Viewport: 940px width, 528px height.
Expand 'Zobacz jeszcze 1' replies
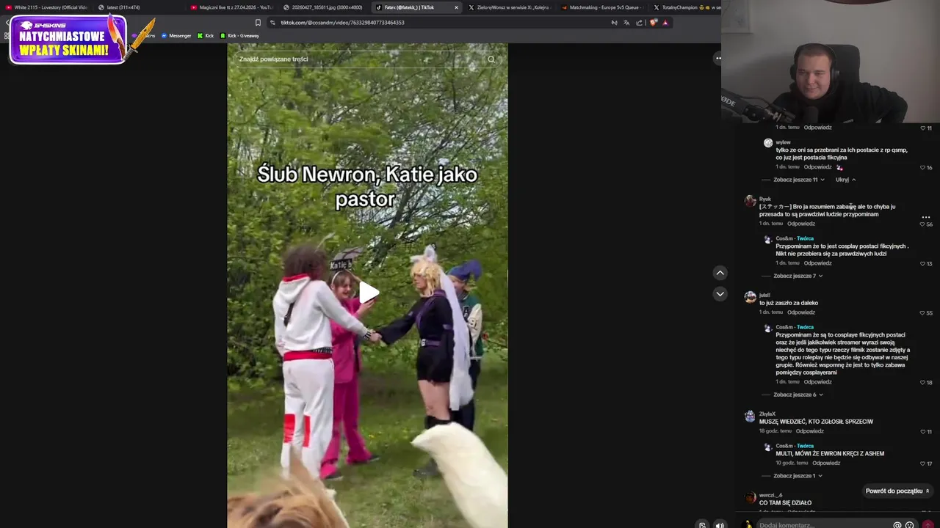pos(798,476)
